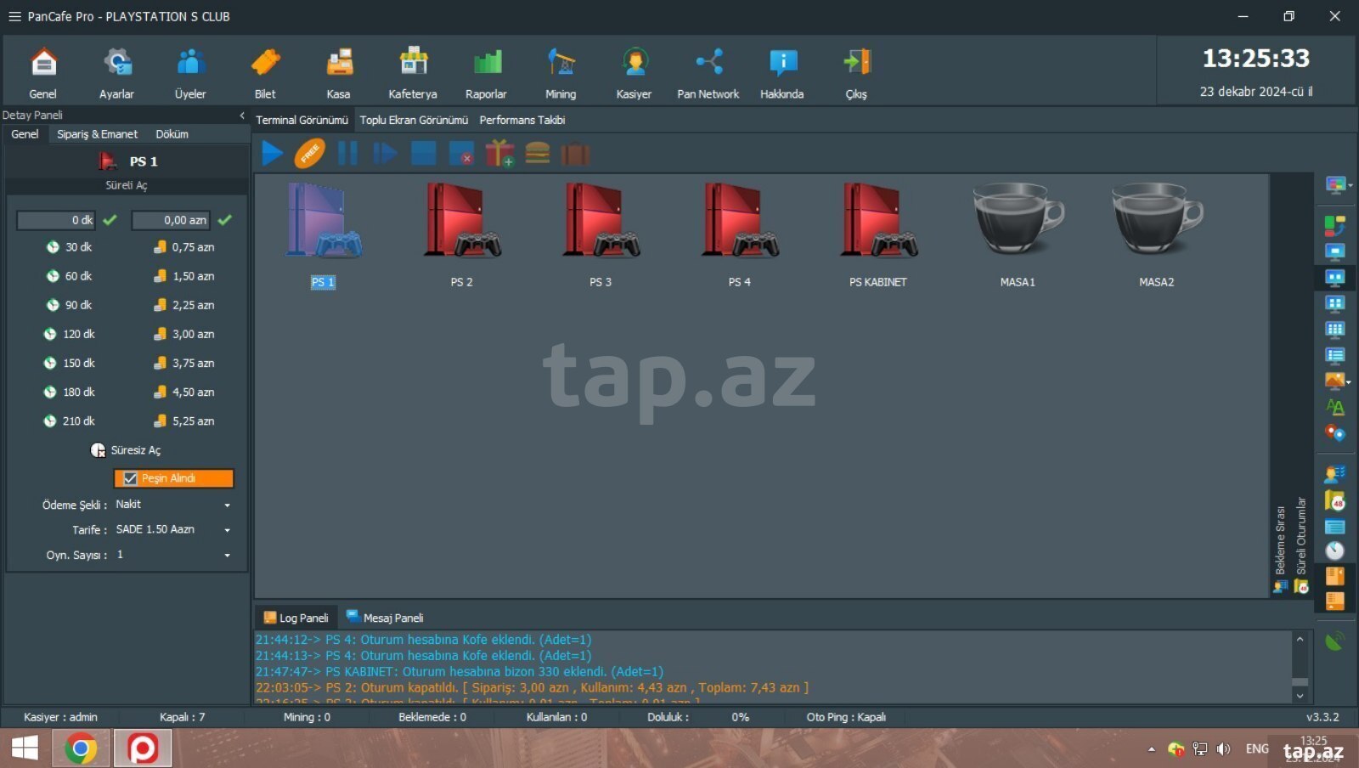Click Süresiz Aç to open unlimited session
This screenshot has width=1359, height=768.
[x=126, y=450]
